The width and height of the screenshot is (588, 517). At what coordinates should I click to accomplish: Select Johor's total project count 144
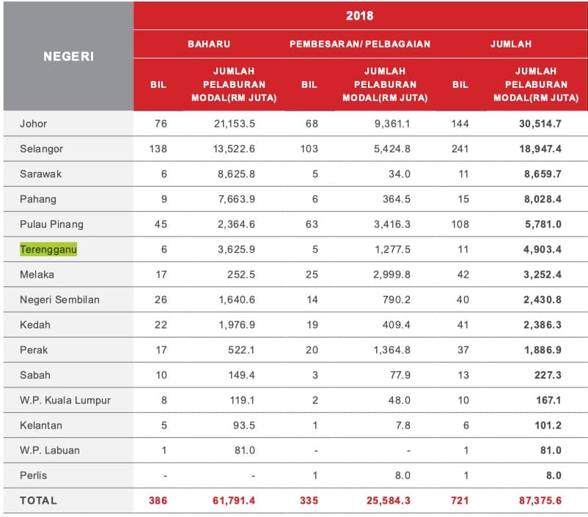[x=460, y=124]
